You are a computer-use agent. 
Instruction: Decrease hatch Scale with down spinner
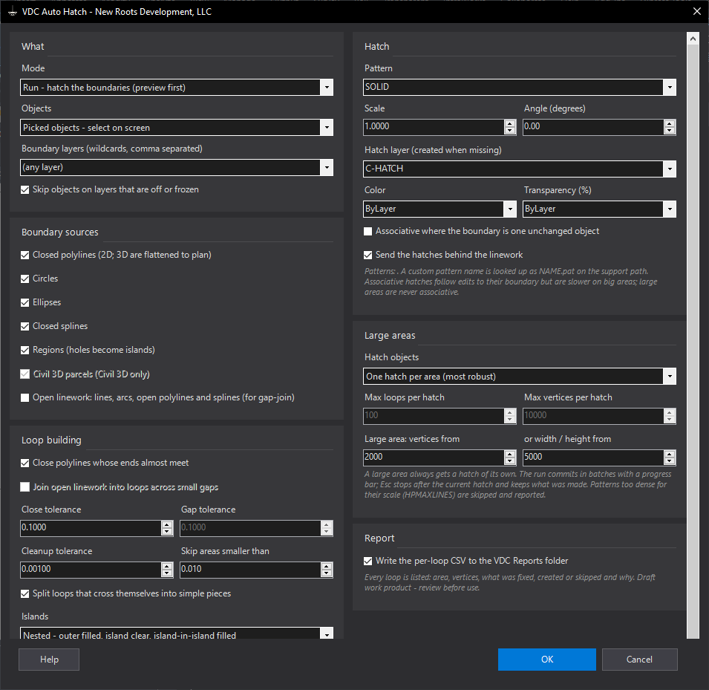[510, 131]
